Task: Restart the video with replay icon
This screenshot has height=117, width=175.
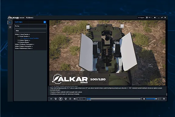Action: pyautogui.click(x=70, y=99)
